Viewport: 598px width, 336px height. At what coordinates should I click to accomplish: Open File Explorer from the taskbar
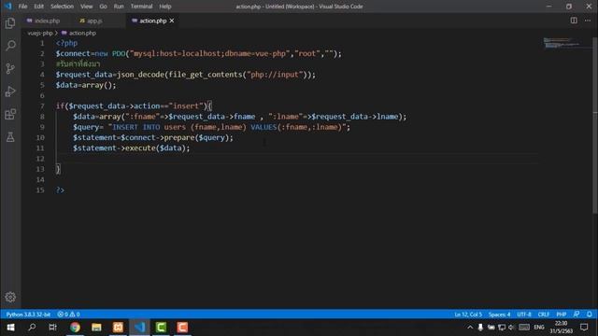click(x=96, y=328)
